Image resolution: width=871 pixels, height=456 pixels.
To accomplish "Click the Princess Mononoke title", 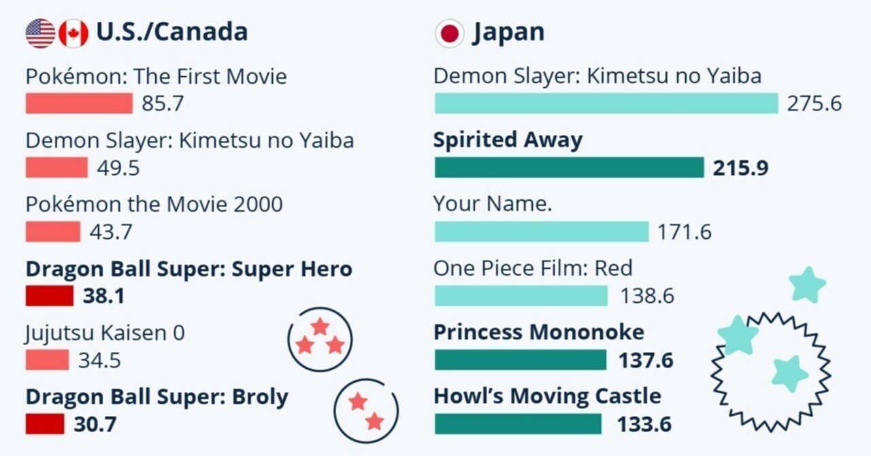I will (538, 332).
